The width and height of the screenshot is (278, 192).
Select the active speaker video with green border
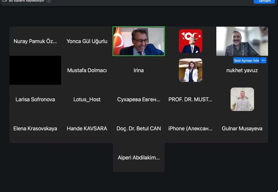point(139,41)
